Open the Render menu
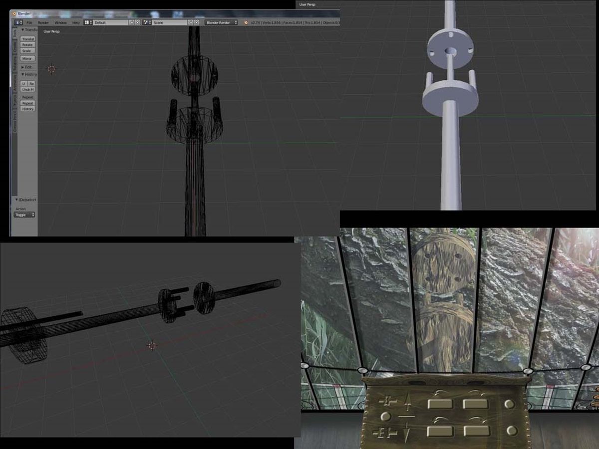This screenshot has height=449, width=599. [x=43, y=22]
